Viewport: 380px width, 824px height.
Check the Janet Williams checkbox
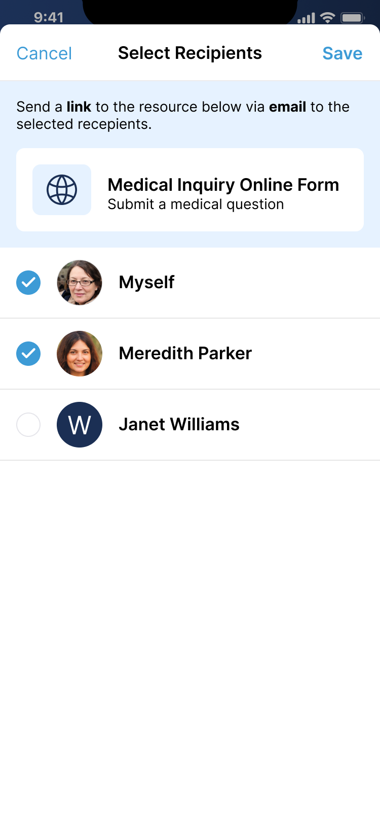point(28,425)
